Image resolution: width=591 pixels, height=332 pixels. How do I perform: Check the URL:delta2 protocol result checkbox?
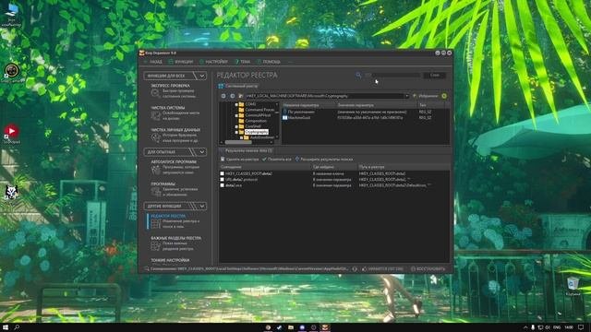tap(222, 180)
